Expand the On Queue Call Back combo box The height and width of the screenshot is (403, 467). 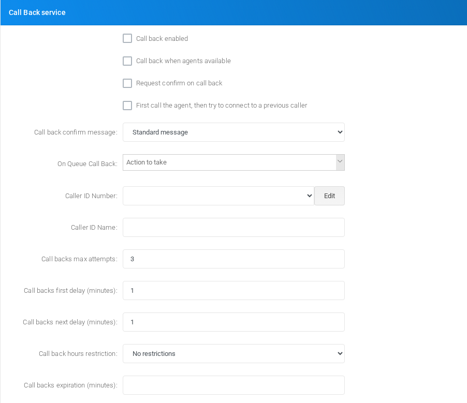233,162
